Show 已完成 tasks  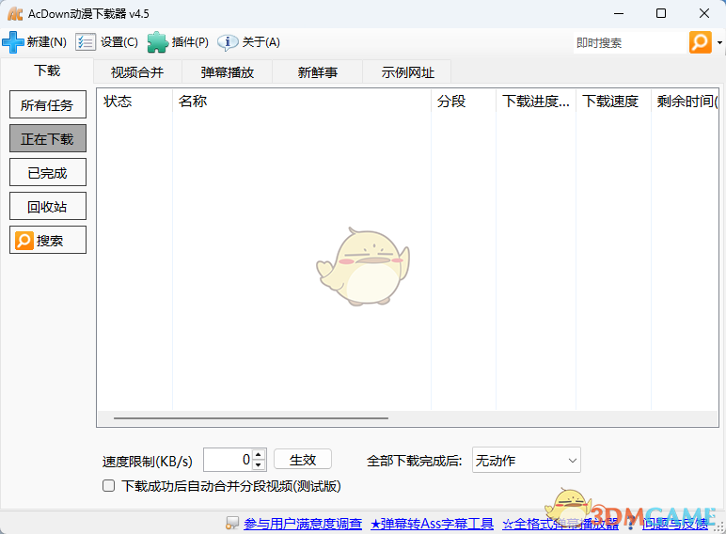tap(48, 172)
